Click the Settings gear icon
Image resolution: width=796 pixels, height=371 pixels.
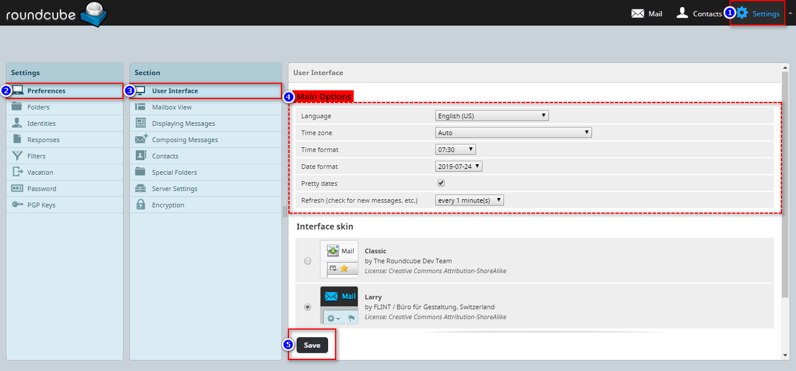[742, 13]
